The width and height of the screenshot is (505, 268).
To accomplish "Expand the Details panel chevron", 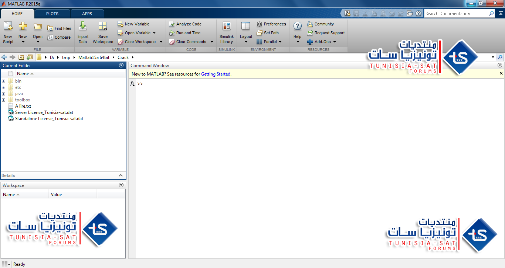I will (121, 175).
